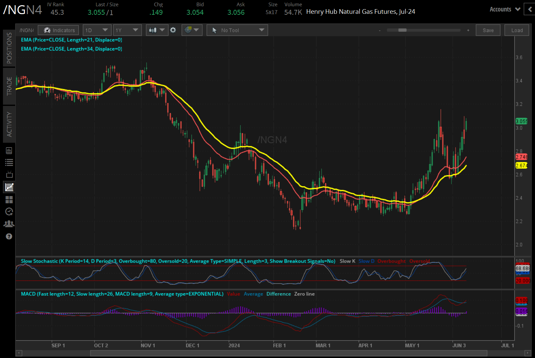Viewport: 535px width, 358px height.
Task: Click the Save button
Action: point(488,30)
